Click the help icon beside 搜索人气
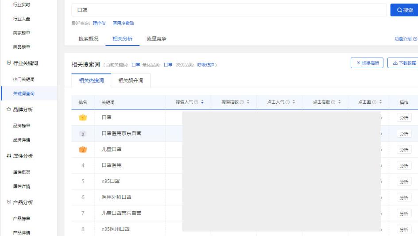The width and height of the screenshot is (418, 236). tap(196, 102)
